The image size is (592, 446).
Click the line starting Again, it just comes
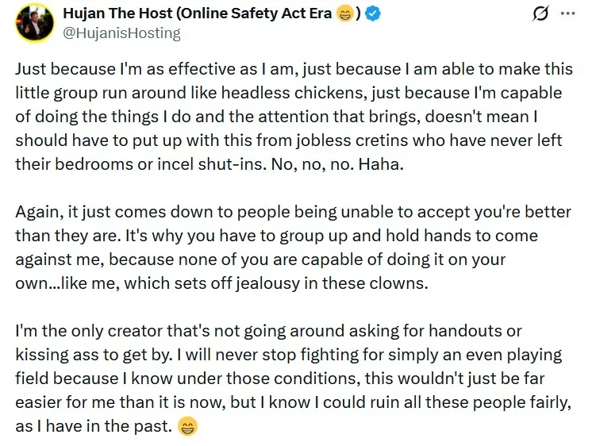pos(293,212)
